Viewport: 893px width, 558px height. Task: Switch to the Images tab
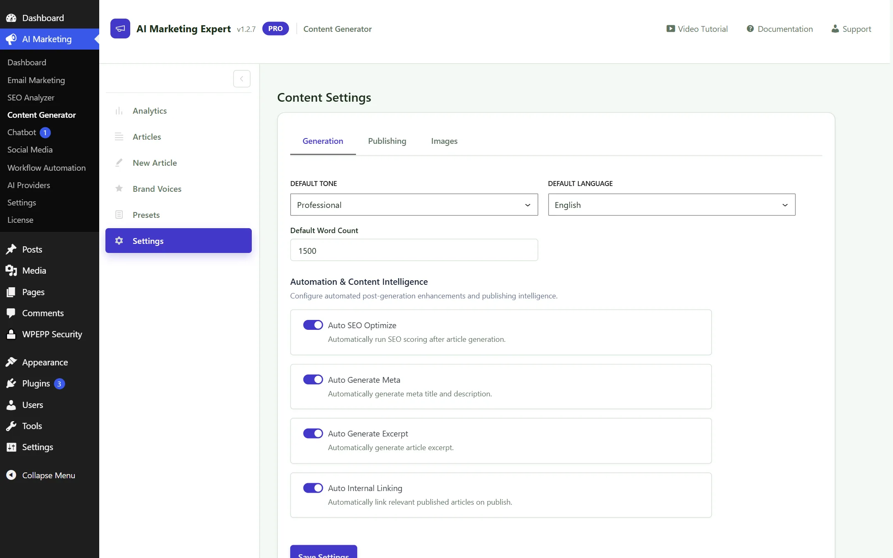[x=444, y=141]
